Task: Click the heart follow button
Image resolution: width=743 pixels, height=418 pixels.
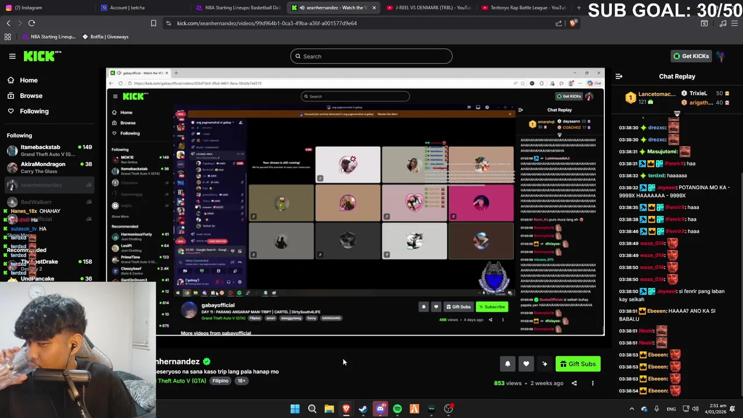Action: point(526,364)
